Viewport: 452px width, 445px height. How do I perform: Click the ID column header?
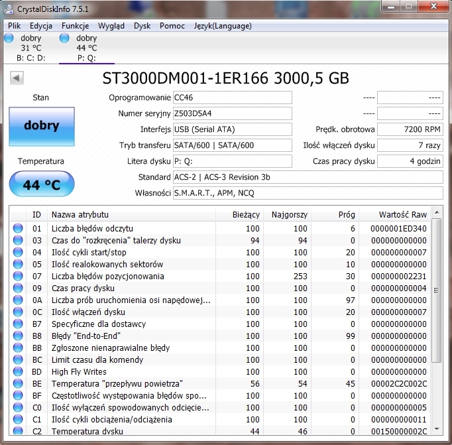(36, 215)
